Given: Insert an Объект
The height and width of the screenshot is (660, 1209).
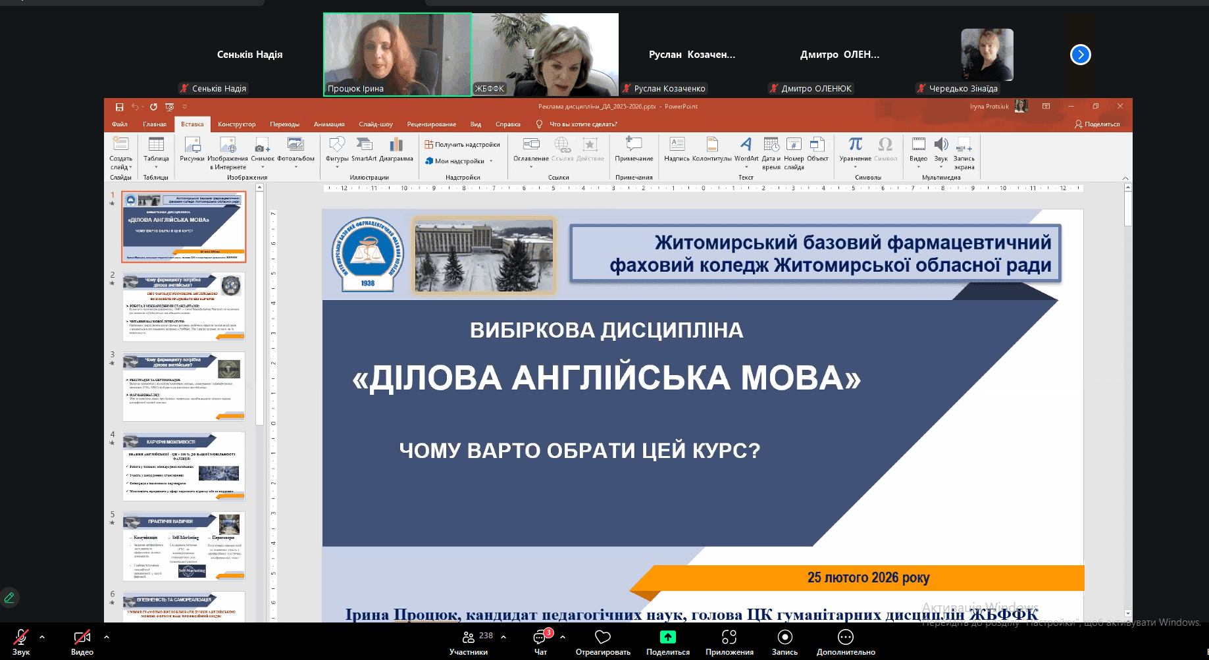Looking at the screenshot, I should click(817, 149).
